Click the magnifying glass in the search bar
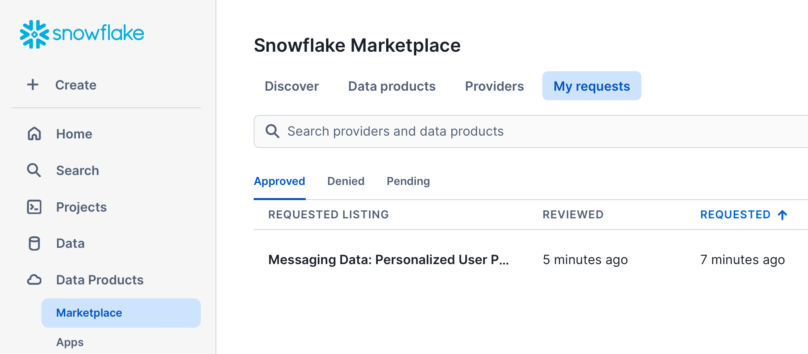 pos(272,131)
